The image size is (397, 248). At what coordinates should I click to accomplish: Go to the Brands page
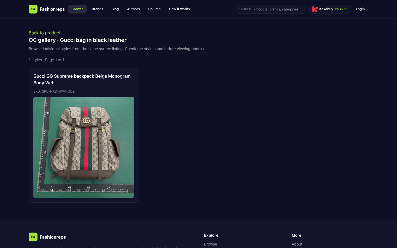[x=97, y=9]
